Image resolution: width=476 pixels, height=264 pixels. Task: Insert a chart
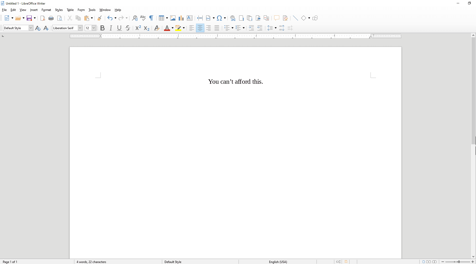click(x=181, y=18)
